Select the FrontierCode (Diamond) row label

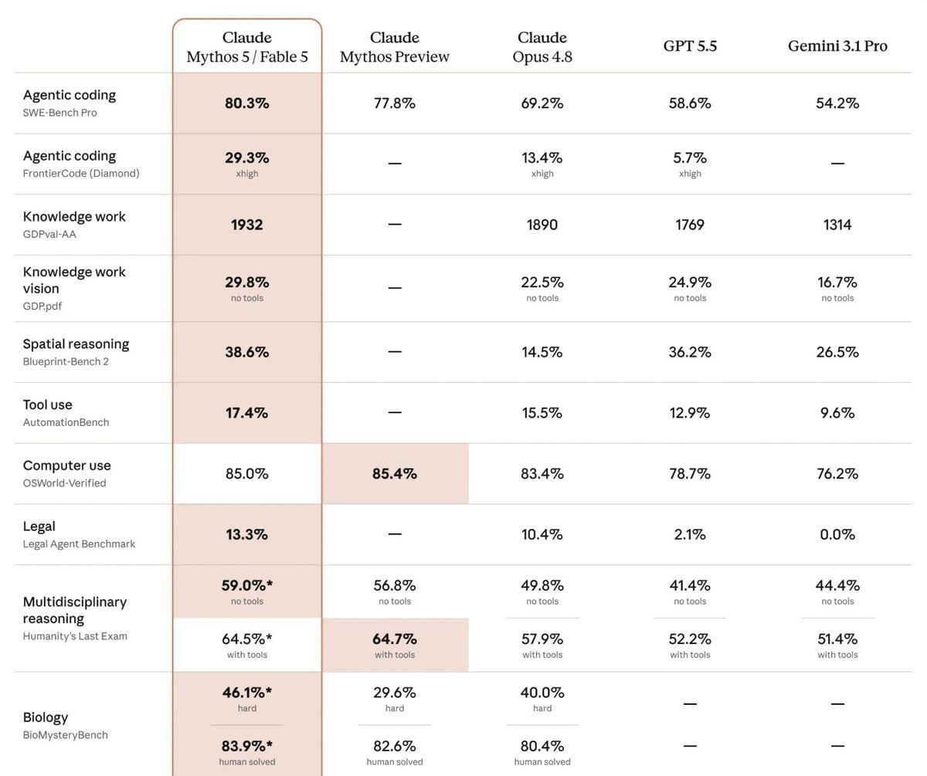pos(81,164)
